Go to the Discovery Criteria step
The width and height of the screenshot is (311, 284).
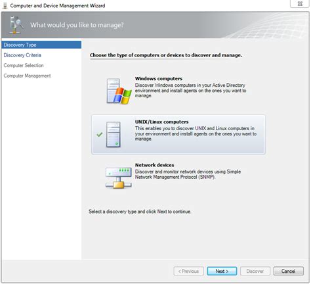pyautogui.click(x=22, y=55)
